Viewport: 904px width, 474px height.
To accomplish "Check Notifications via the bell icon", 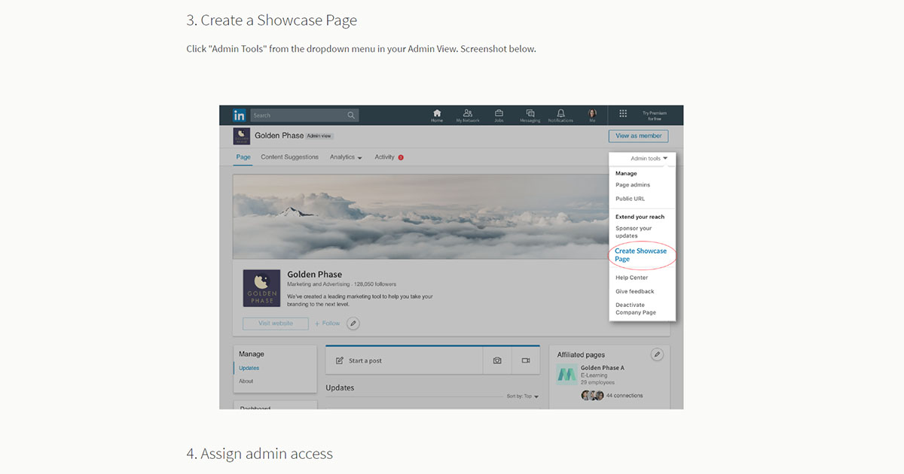I will pyautogui.click(x=560, y=114).
